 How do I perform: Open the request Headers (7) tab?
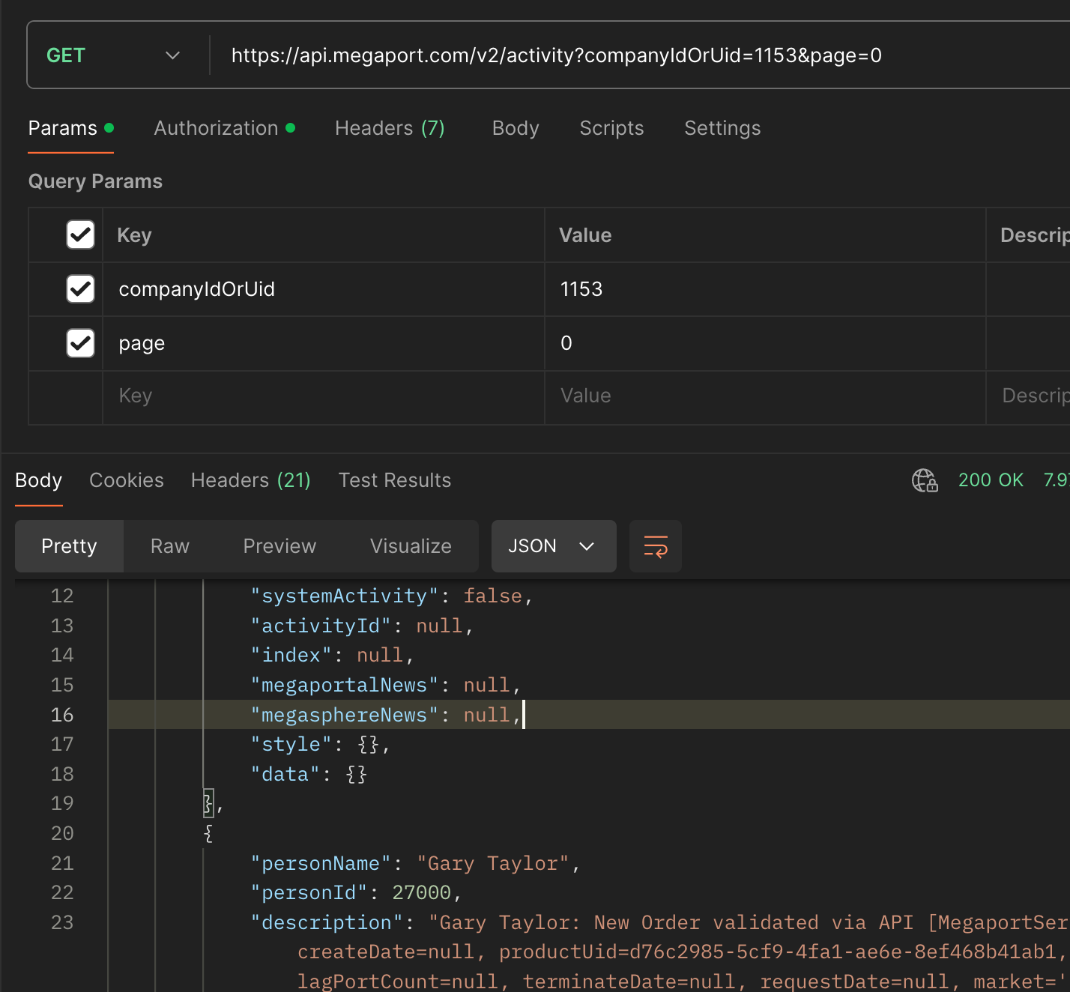tap(390, 128)
